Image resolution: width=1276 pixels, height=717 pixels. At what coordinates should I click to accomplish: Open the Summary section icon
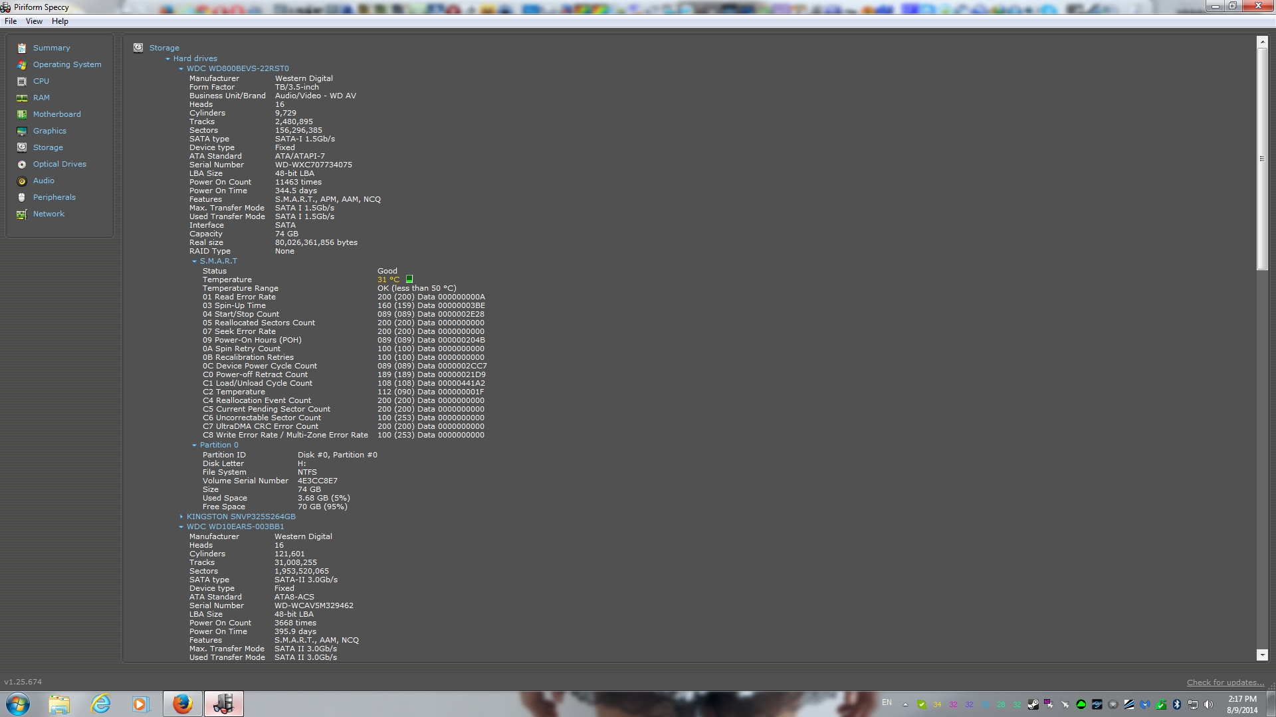(x=22, y=48)
